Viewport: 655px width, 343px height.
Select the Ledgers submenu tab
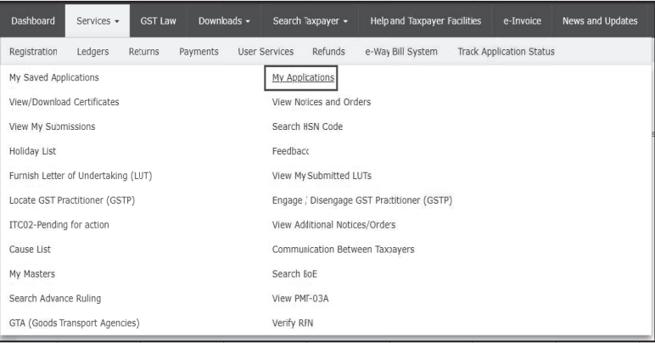click(x=92, y=53)
